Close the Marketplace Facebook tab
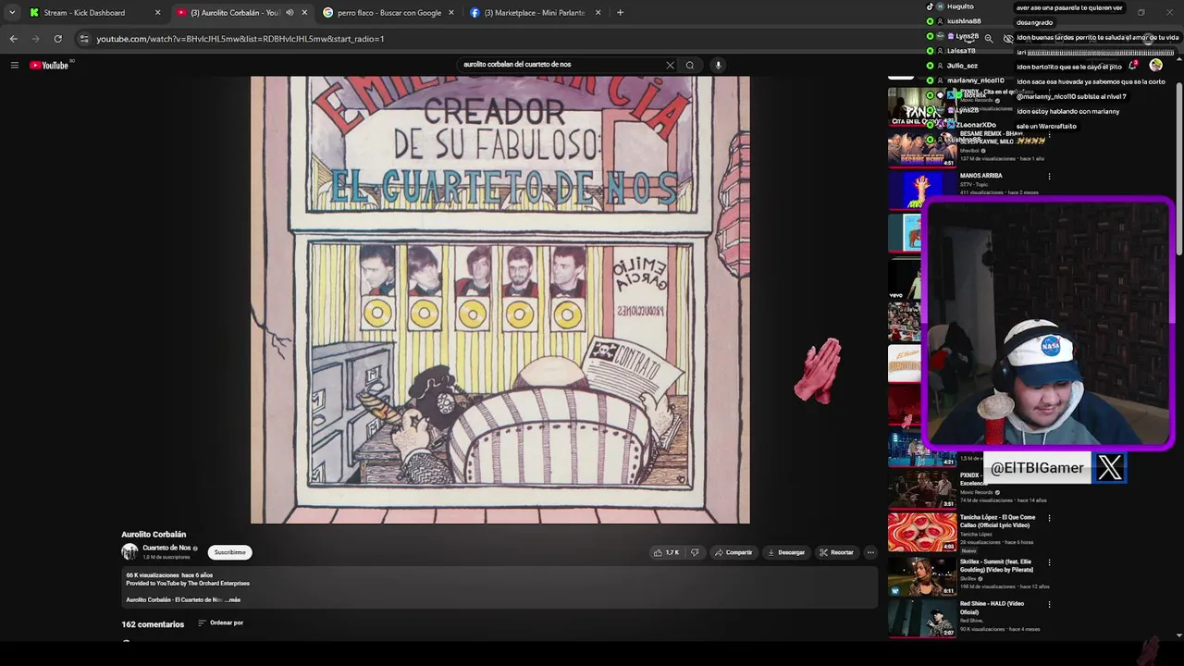 click(x=598, y=13)
